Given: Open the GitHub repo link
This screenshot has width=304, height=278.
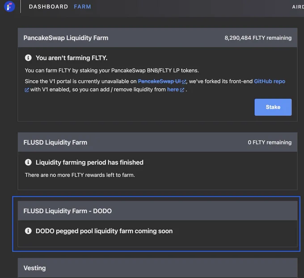Looking at the screenshot, I should coord(270,82).
